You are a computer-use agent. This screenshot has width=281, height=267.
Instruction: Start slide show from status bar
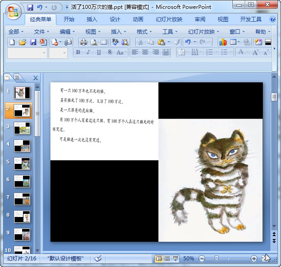[175, 259]
